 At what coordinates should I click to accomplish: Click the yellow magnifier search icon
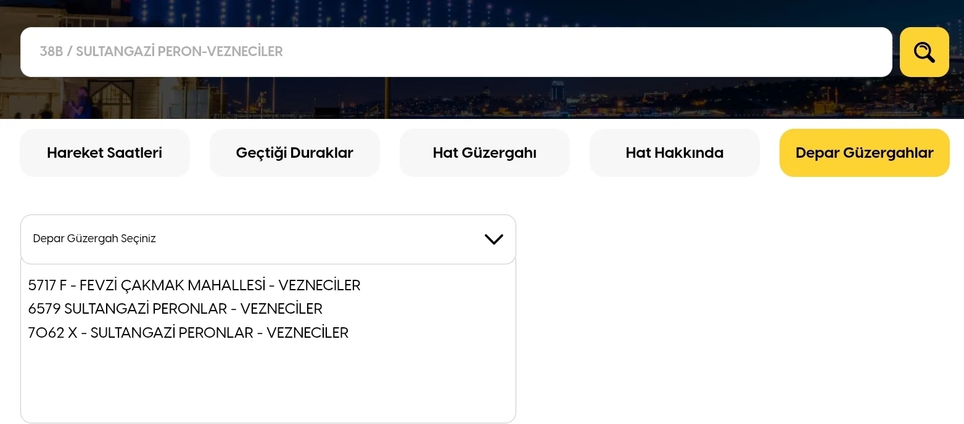[x=924, y=52]
